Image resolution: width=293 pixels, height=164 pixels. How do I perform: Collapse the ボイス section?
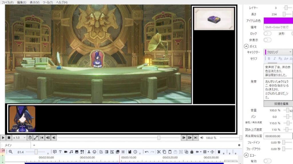(246, 46)
